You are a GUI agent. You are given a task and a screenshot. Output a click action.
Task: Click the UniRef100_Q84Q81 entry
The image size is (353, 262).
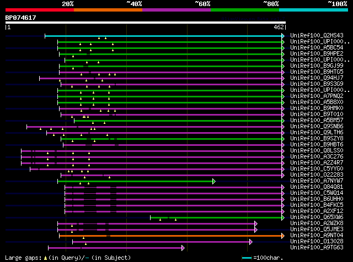click(317, 187)
